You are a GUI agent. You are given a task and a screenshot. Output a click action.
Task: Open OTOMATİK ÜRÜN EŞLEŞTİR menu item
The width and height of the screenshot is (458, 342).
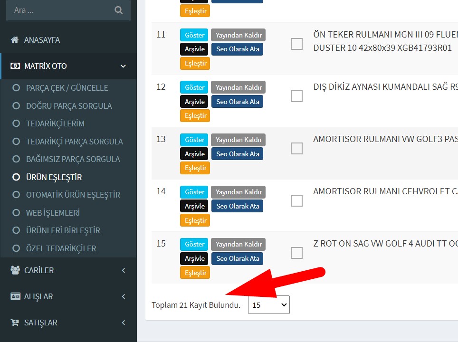tap(73, 195)
